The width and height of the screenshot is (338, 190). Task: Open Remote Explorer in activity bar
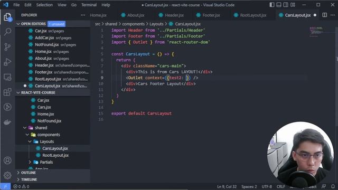coord(7,77)
